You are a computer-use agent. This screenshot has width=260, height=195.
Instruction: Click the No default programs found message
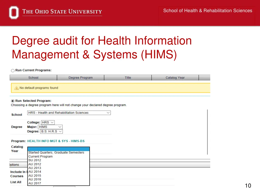point(39,88)
